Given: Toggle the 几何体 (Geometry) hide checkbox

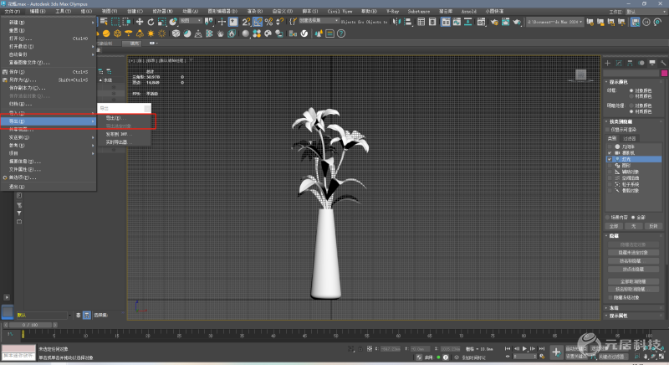Looking at the screenshot, I should [610, 145].
